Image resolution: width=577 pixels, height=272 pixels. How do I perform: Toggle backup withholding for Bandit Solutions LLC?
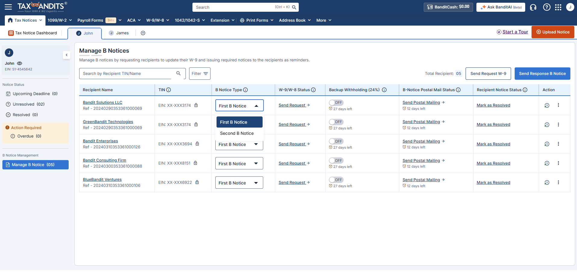pyautogui.click(x=336, y=103)
